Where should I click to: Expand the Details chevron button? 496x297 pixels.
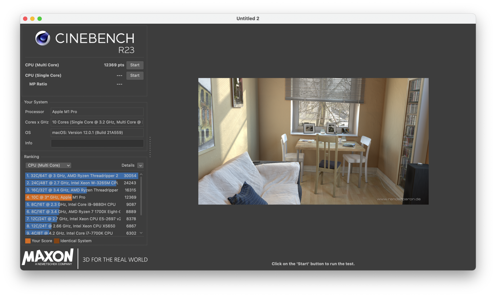tap(140, 165)
